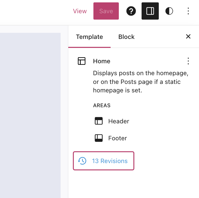Open the help question mark icon
This screenshot has height=198, width=199.
(x=131, y=11)
